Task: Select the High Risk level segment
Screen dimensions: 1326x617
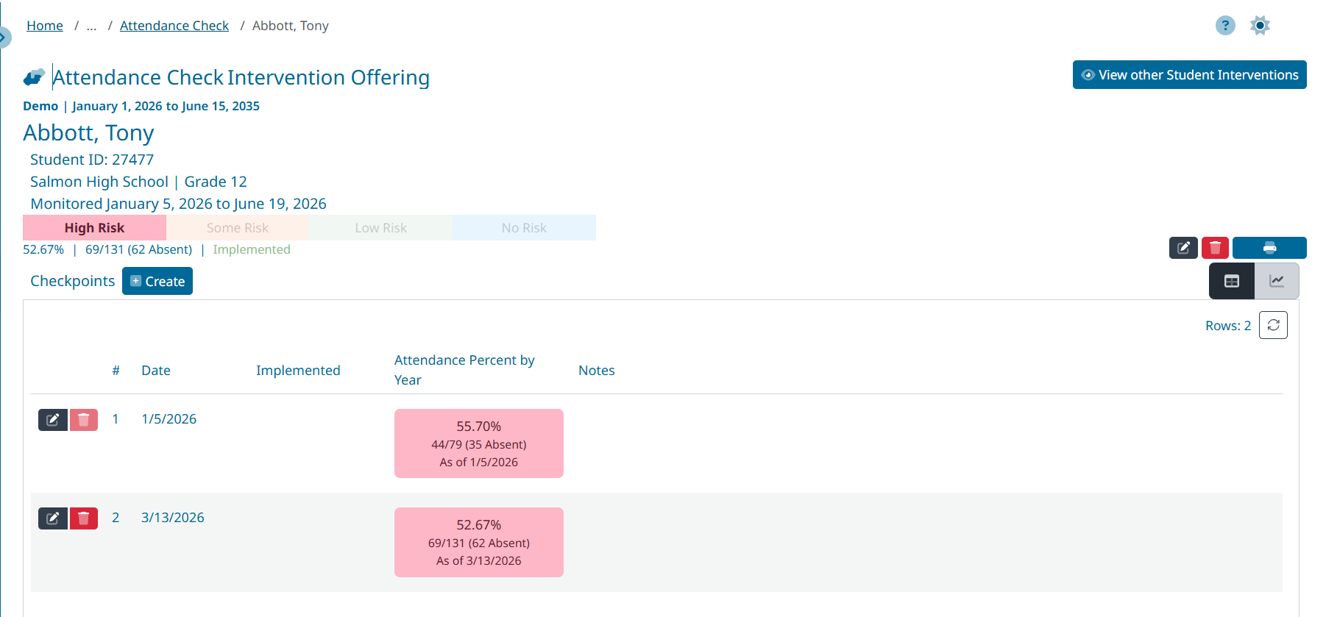Action: 94,228
